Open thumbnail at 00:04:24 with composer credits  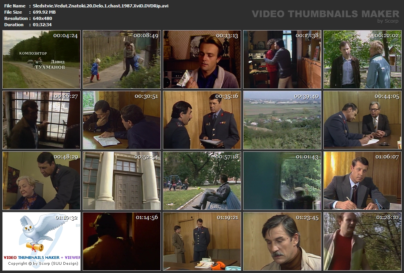[41, 59]
